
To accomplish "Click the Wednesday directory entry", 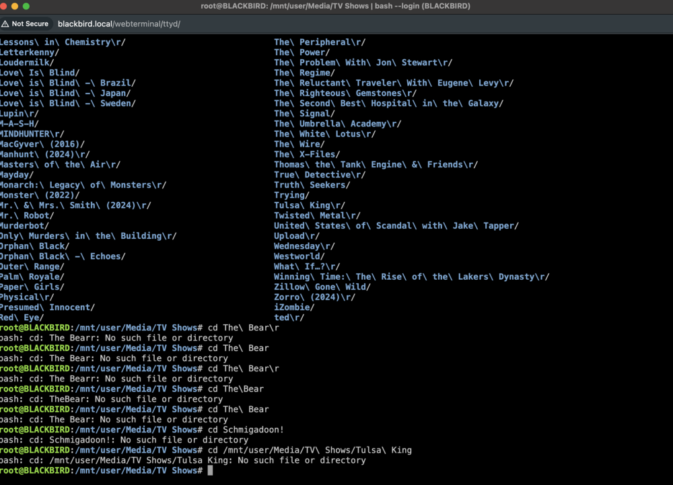I will pos(305,246).
